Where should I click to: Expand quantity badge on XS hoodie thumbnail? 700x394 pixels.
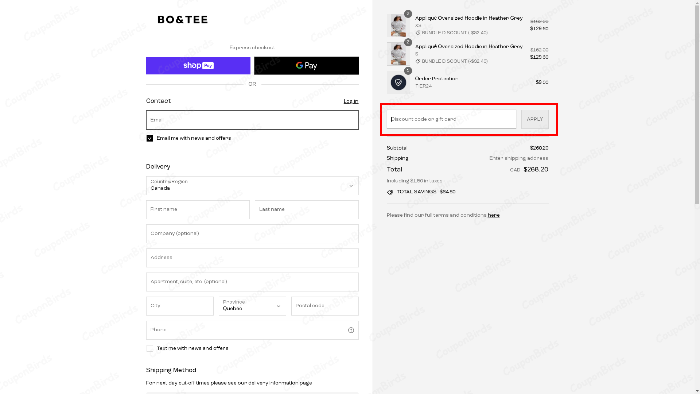(x=408, y=13)
